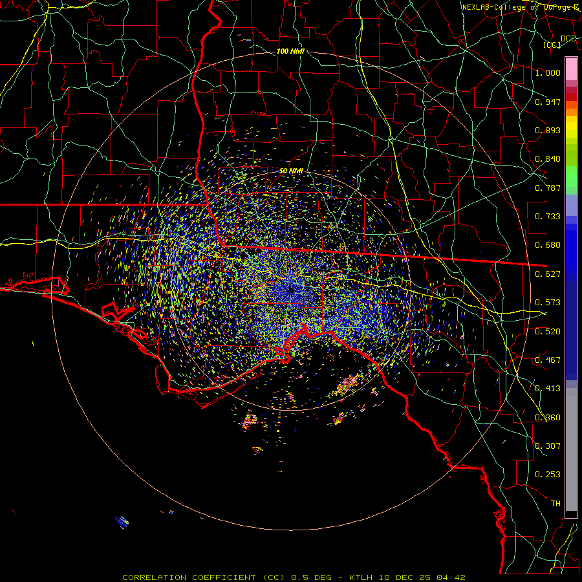This screenshot has height=582, width=582.
Task: Click the TH threshold label
Action: [x=555, y=504]
